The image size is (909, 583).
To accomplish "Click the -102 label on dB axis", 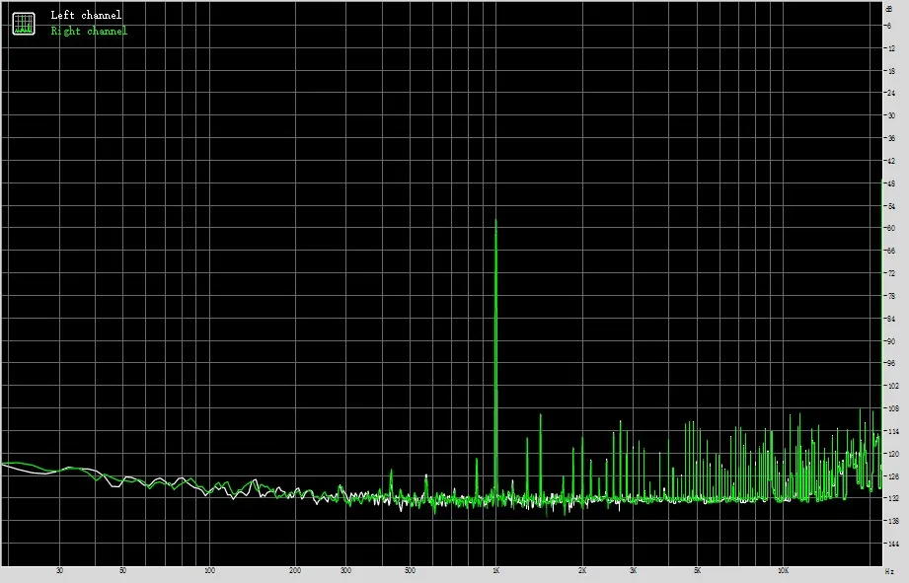I will click(x=893, y=386).
